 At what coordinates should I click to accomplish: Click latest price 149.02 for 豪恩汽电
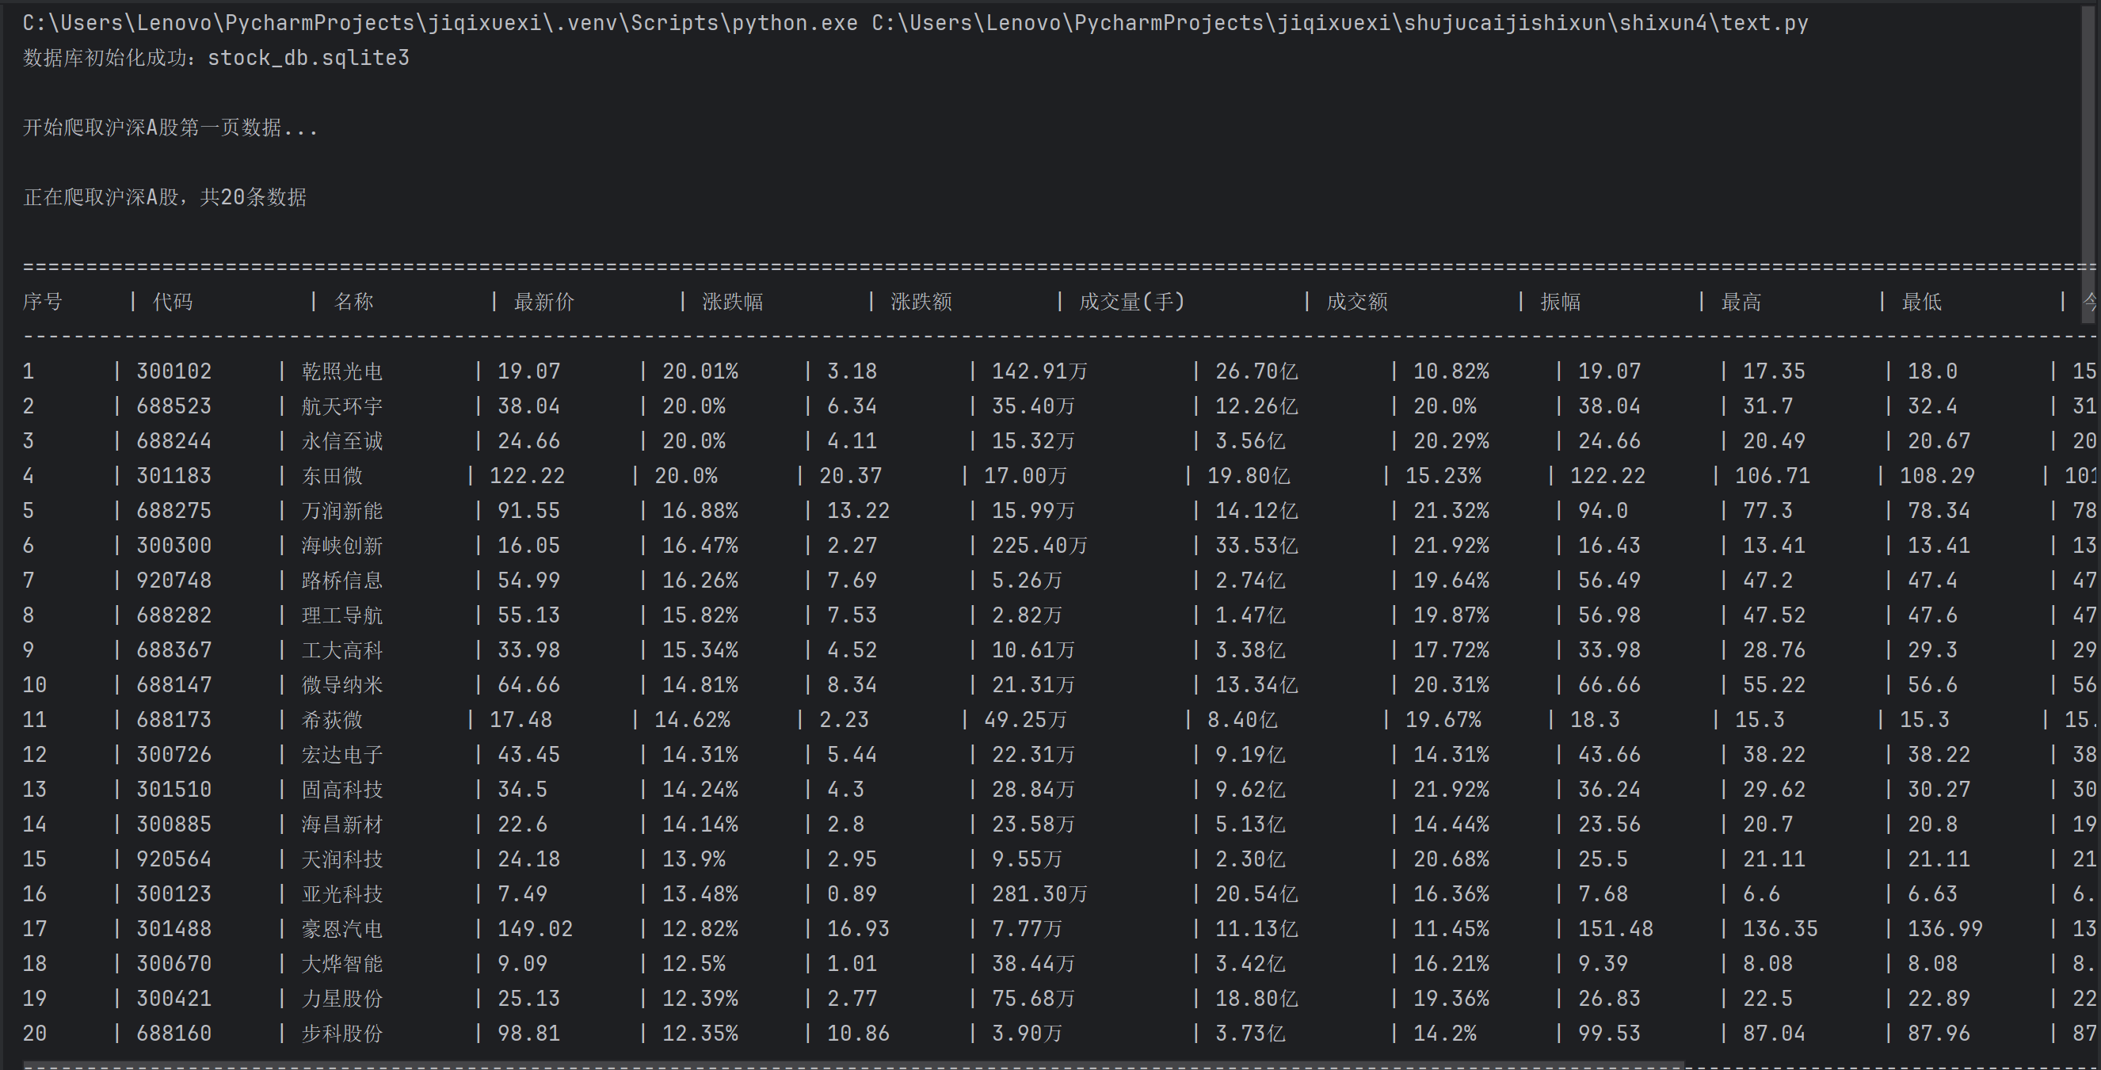pyautogui.click(x=535, y=929)
